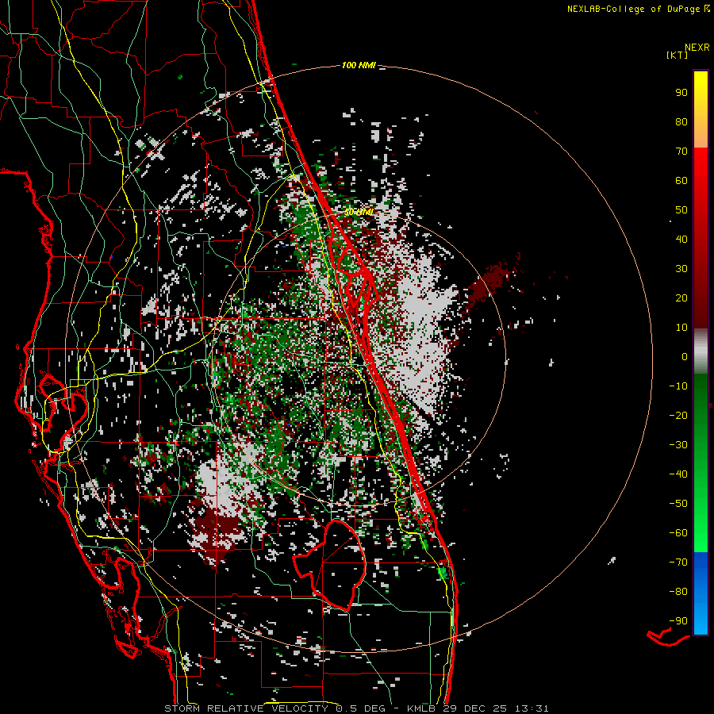Screen dimensions: 714x714
Task: Click the 0 velocity scale label
Action: coord(685,357)
